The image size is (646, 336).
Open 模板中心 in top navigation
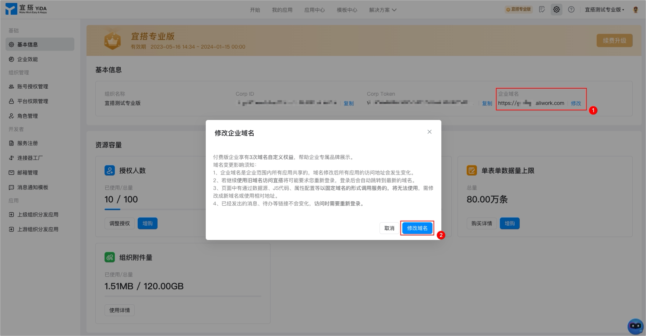tap(347, 10)
